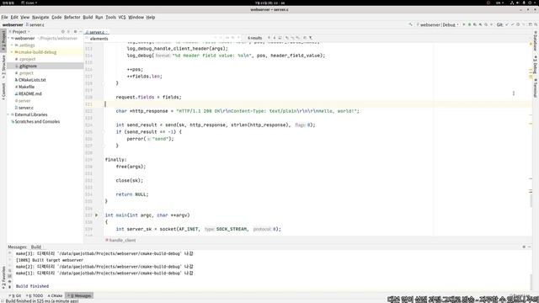Open search filter funnel icon
The height and width of the screenshot is (303, 539).
pyautogui.click(x=311, y=38)
